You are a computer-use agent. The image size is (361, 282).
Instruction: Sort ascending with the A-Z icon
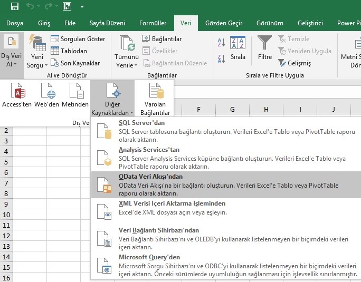click(x=222, y=43)
